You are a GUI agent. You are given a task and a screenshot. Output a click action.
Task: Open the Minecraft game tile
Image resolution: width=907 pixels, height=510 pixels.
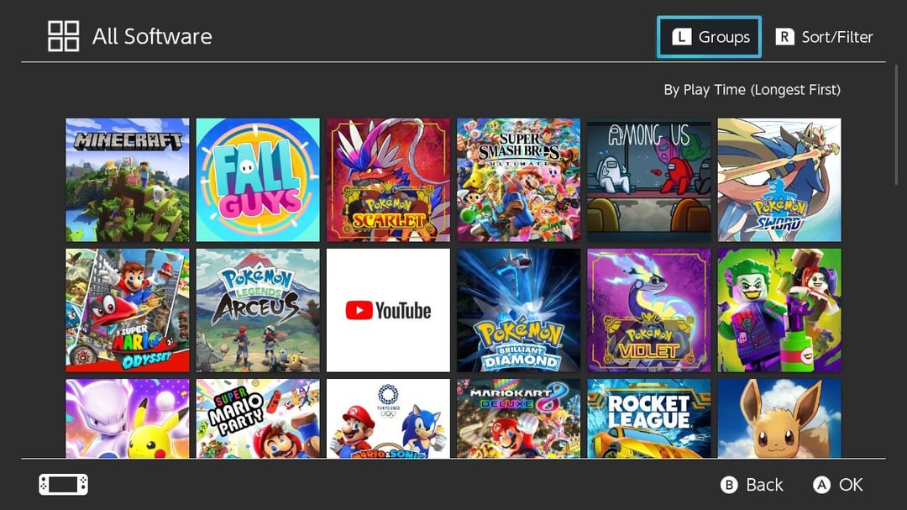128,180
